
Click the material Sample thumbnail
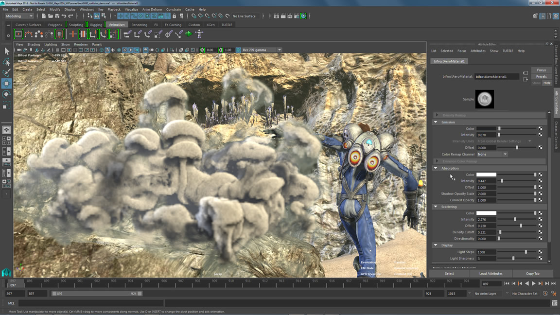[485, 99]
